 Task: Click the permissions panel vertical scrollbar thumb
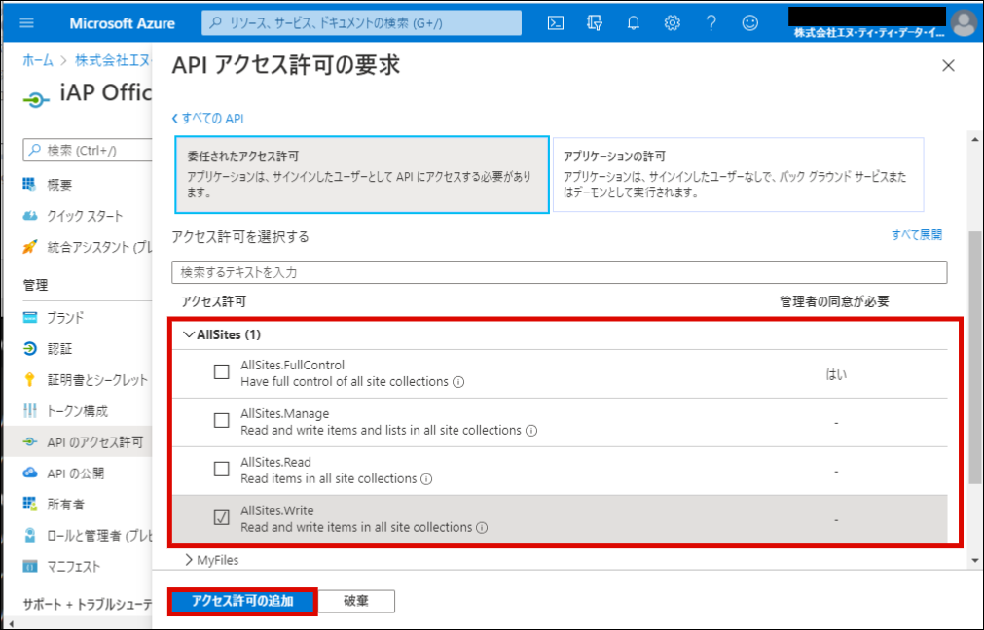tap(974, 358)
